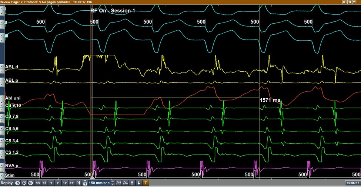Screen dimensions: 361x187
Task: Step forward one page with 1>
Action: (x=65, y=183)
